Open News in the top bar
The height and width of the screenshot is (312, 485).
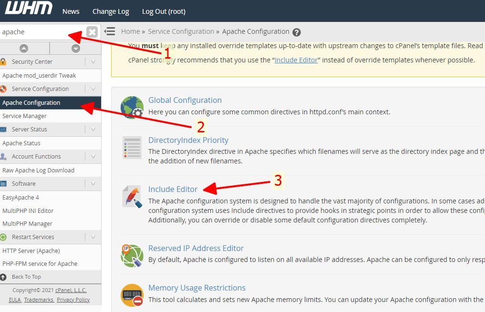pyautogui.click(x=71, y=11)
